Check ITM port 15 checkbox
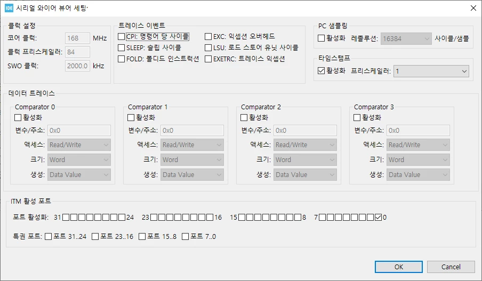Image resolution: width=482 pixels, height=281 pixels. point(242,218)
